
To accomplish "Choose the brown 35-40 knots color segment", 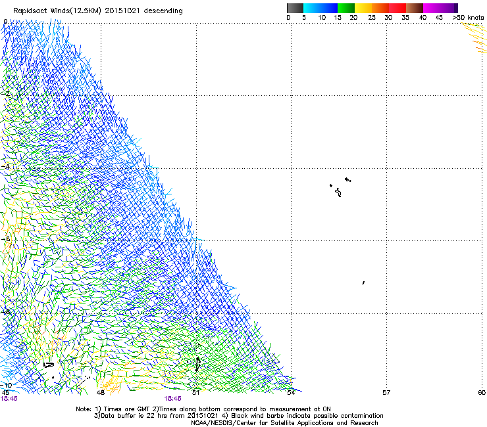I will (415, 8).
